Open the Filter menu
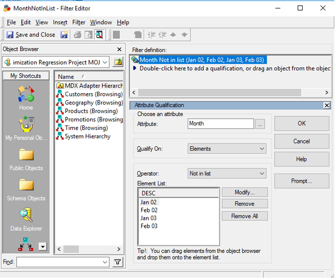Image resolution: width=335 pixels, height=278 pixels. click(79, 22)
